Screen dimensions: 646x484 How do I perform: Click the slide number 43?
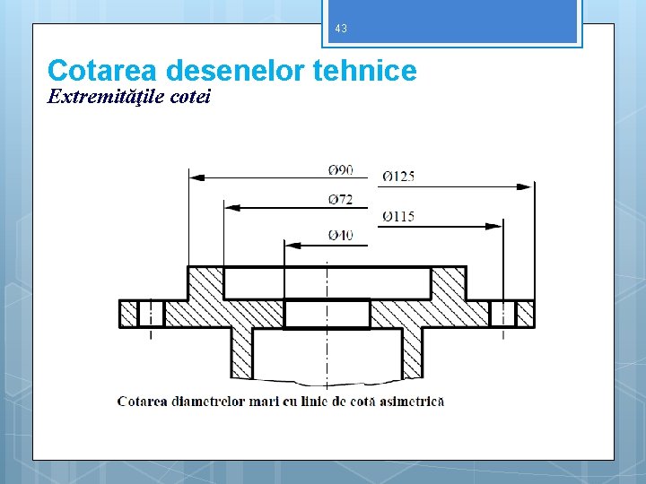(341, 29)
